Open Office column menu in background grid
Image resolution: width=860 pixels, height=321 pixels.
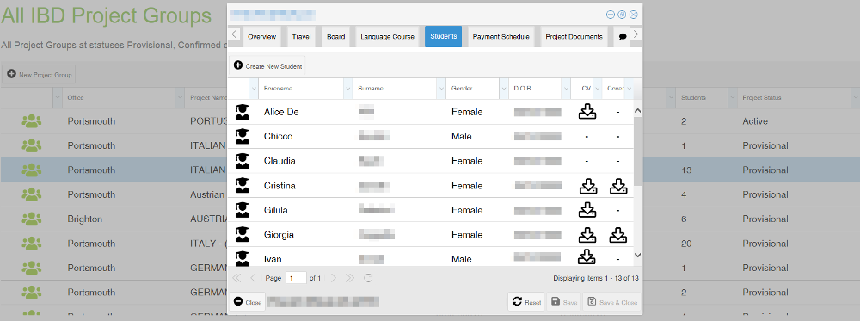pyautogui.click(x=180, y=97)
